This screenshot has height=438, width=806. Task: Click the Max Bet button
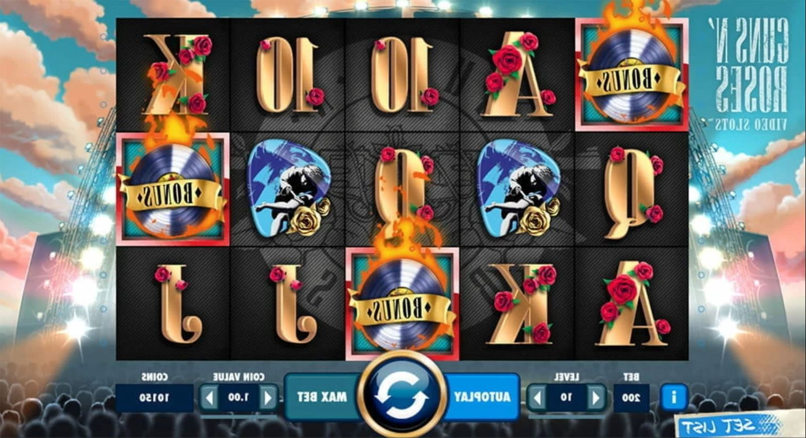321,397
